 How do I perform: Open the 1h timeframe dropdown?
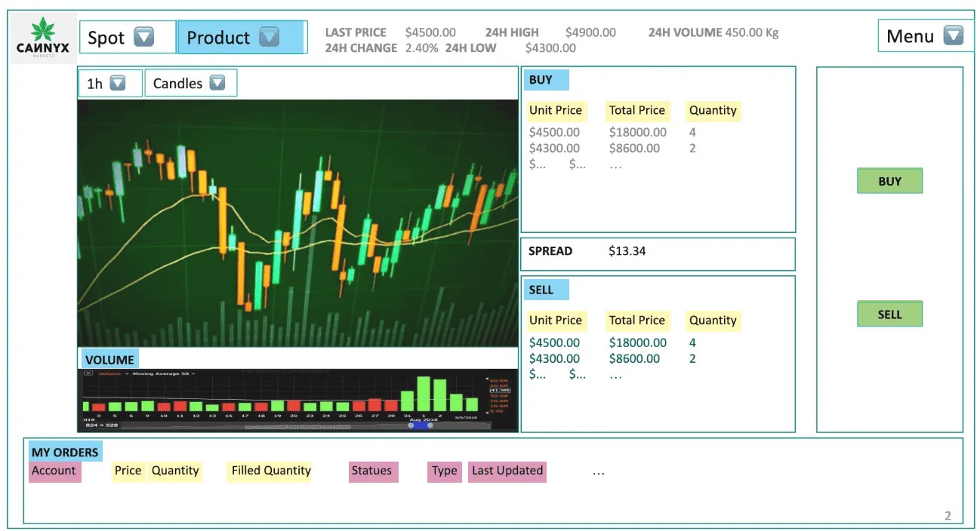pyautogui.click(x=110, y=83)
